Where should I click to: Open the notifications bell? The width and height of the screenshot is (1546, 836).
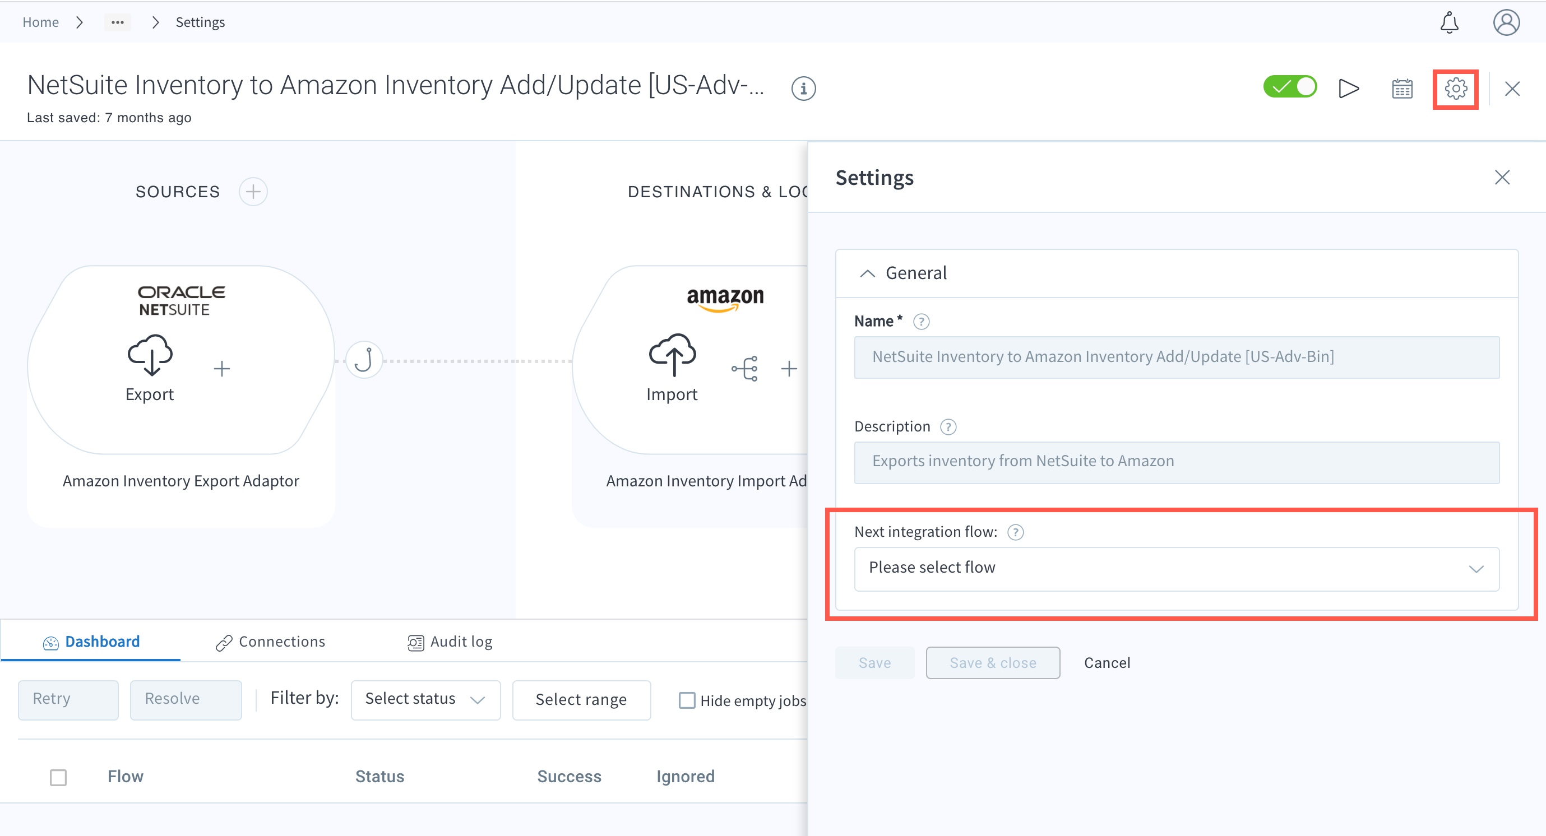click(1449, 23)
